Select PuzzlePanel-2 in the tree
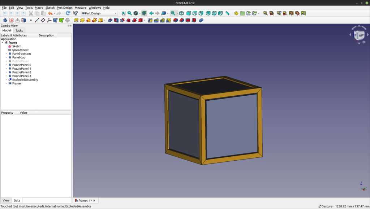Viewport: 370px width, 209px height. click(x=21, y=72)
